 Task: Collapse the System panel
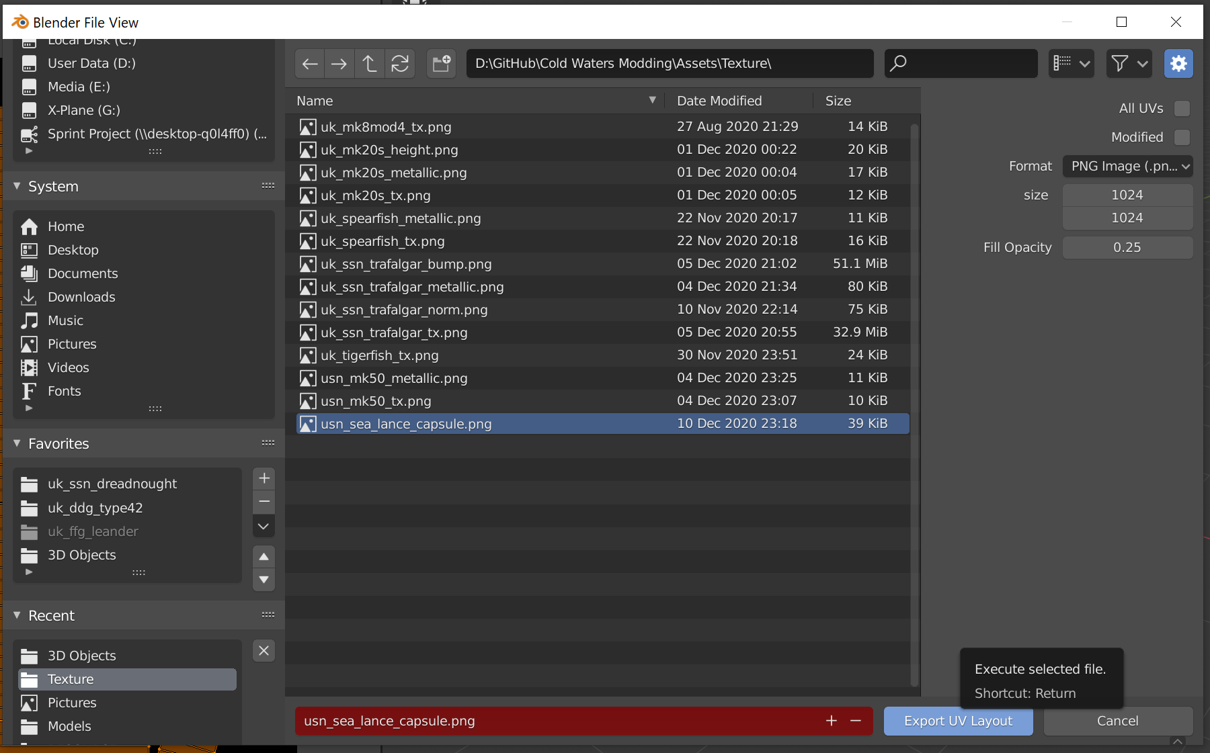(x=17, y=186)
